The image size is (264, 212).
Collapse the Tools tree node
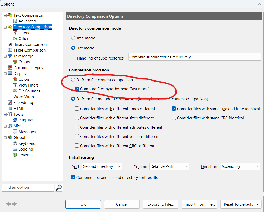click(x=5, y=114)
